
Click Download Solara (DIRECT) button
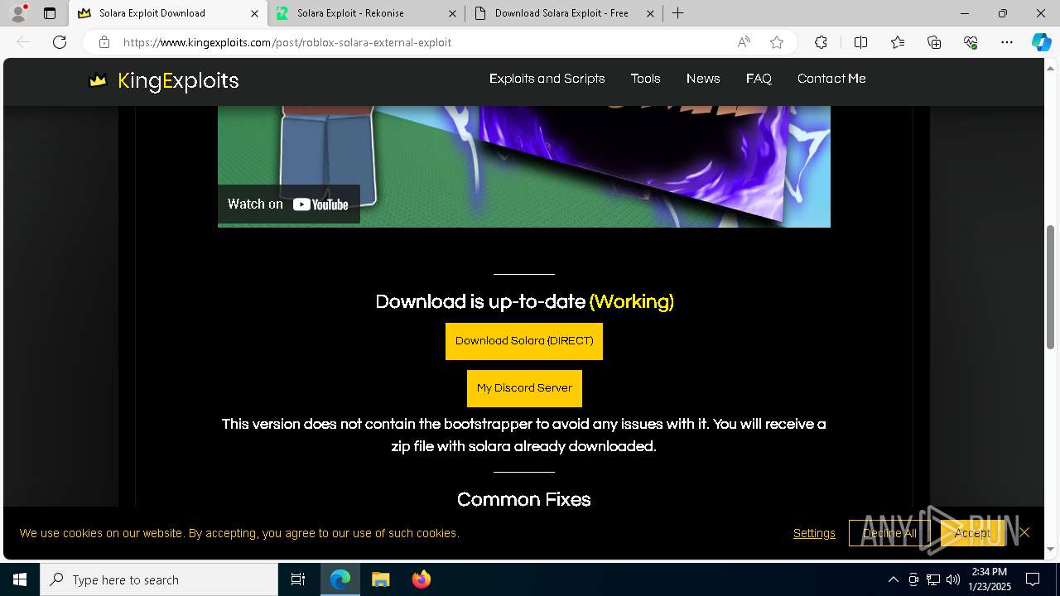coord(524,341)
